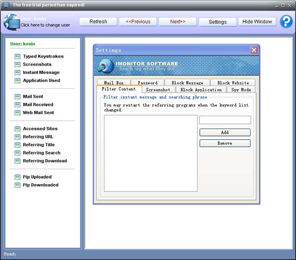Switch to the Block Message tab
The image size is (296, 260).
click(x=187, y=83)
